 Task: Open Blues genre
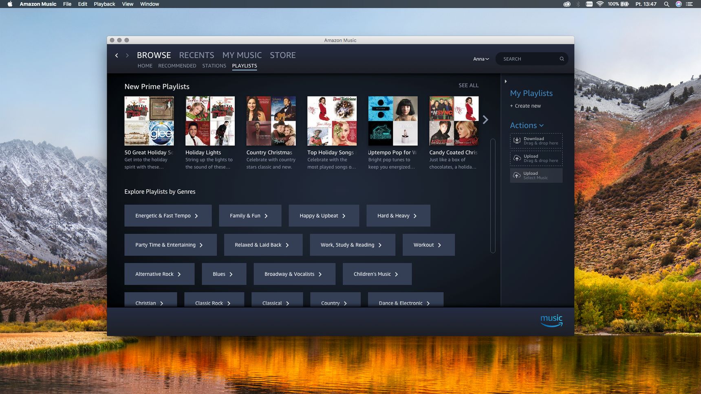[224, 274]
